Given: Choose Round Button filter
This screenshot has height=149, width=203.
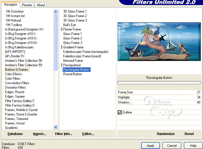Looking at the screenshot, I should tap(72, 74).
